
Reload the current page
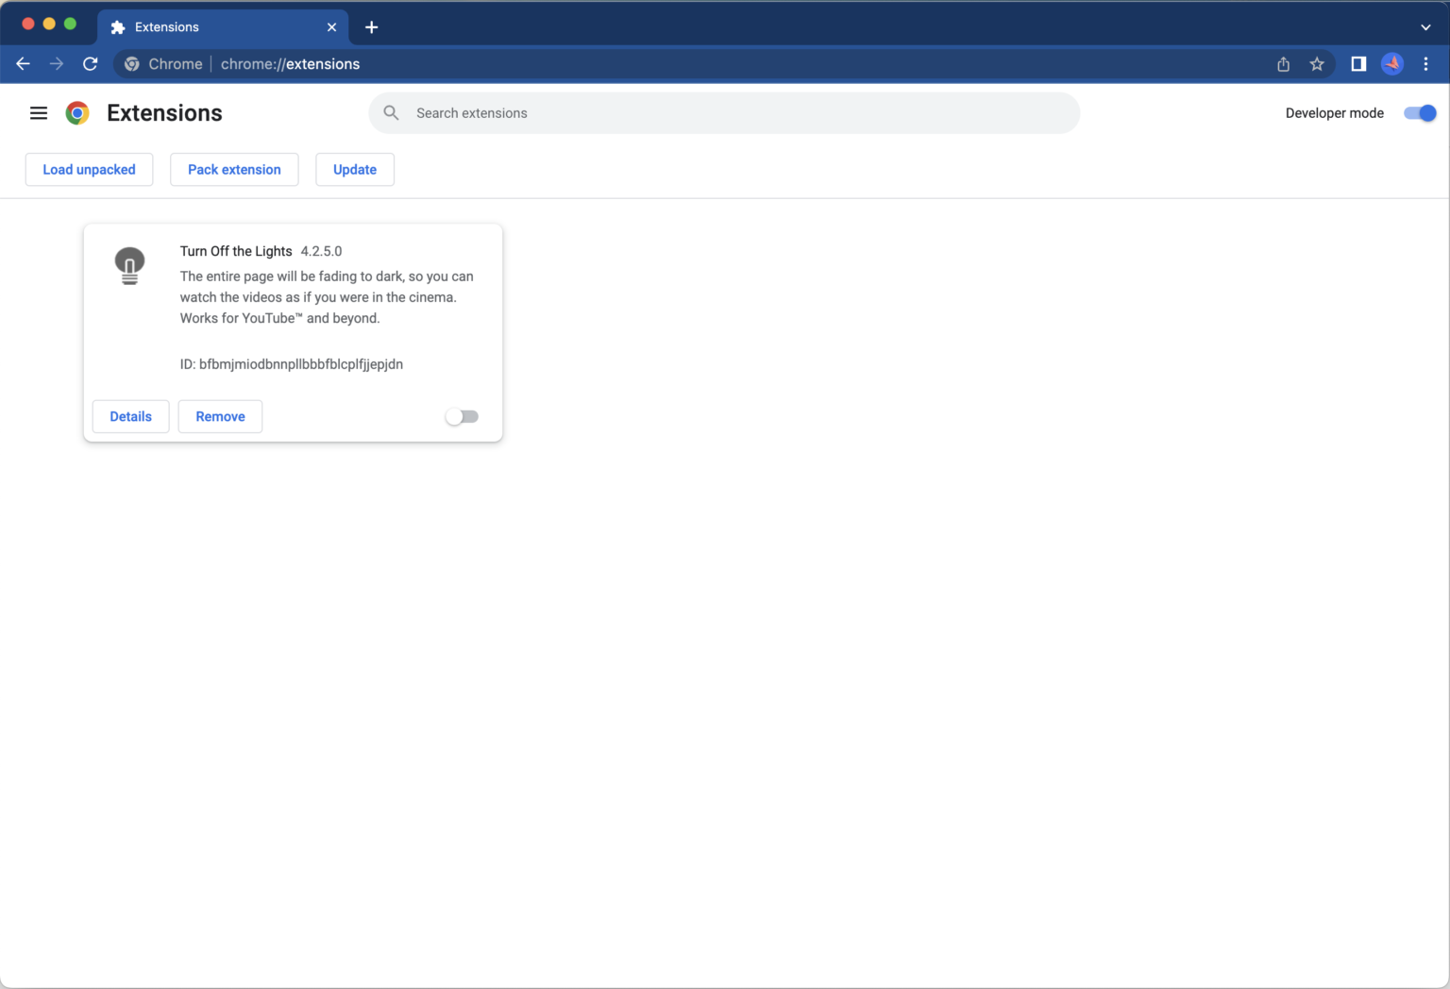pyautogui.click(x=90, y=63)
